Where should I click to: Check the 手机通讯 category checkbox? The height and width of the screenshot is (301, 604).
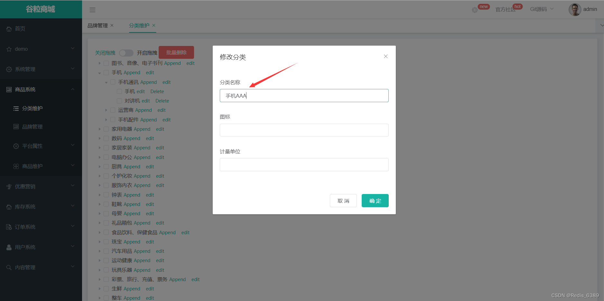click(x=113, y=82)
